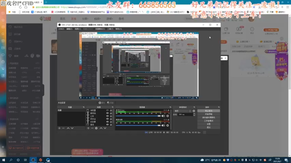Move source down in Sources panel
291x163 pixels.
pos(105,128)
